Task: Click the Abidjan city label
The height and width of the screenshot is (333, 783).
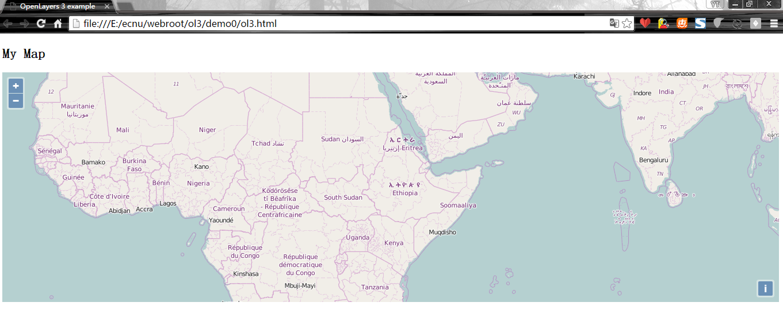Action: point(120,211)
